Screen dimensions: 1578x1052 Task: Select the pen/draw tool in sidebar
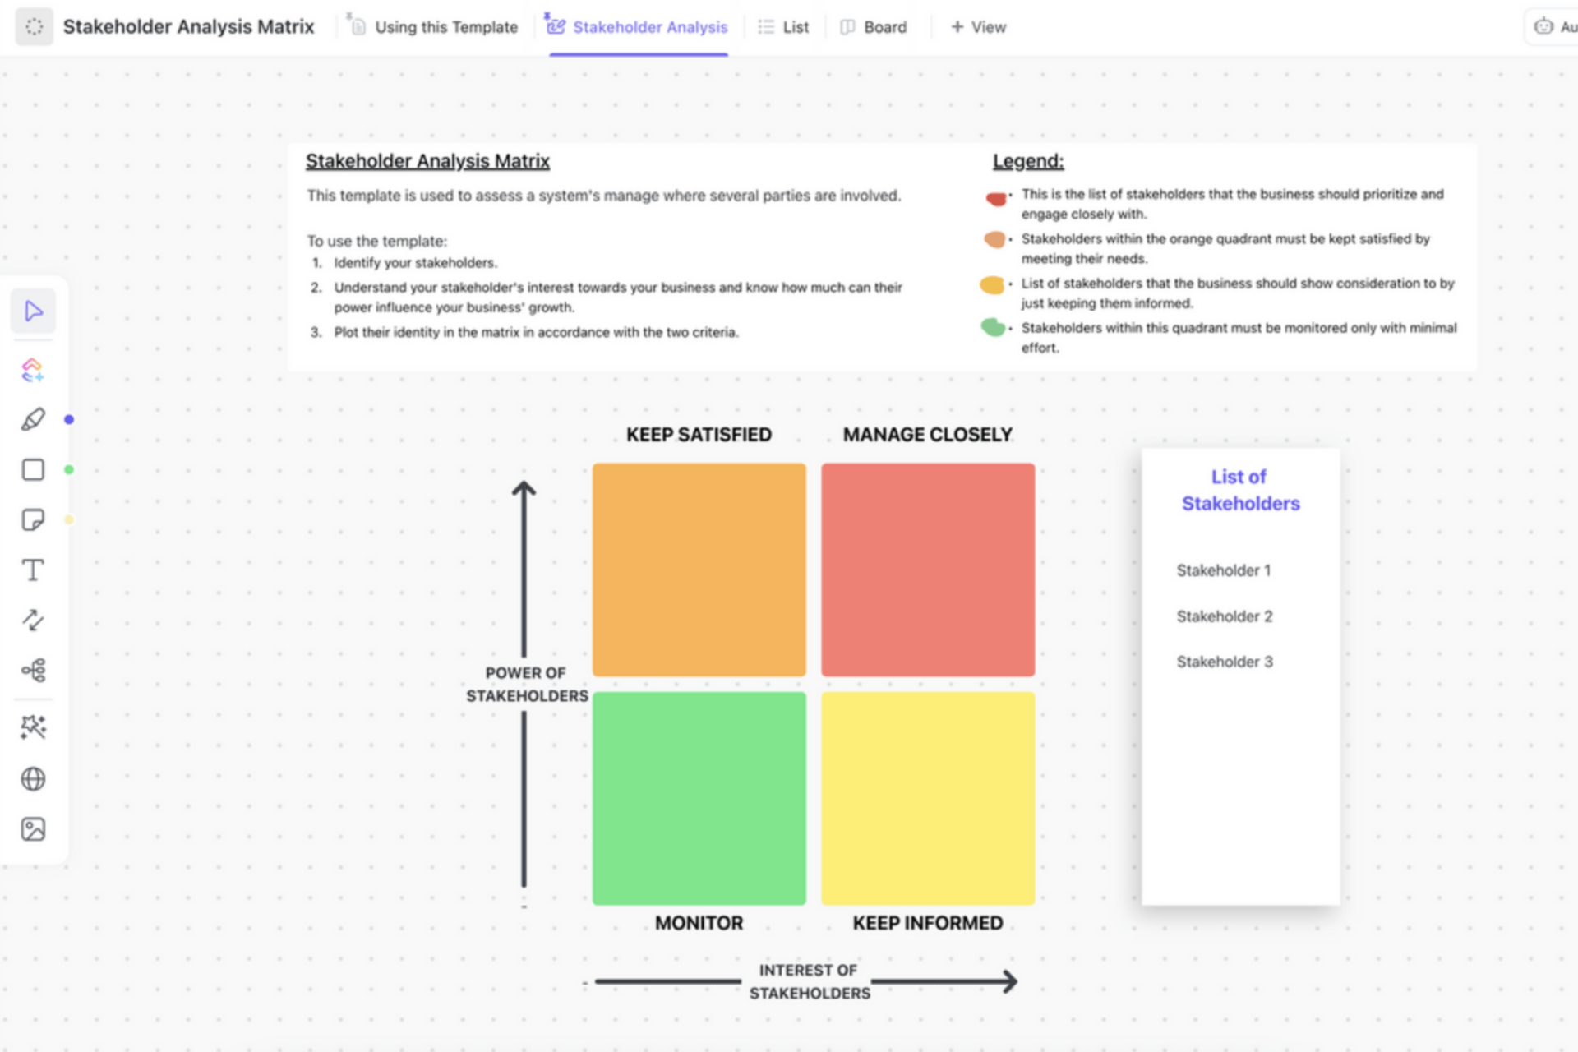[x=32, y=418]
